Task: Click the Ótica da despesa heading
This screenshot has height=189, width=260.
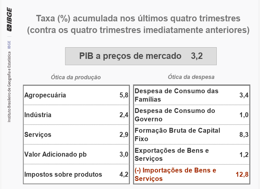Action: [191, 77]
